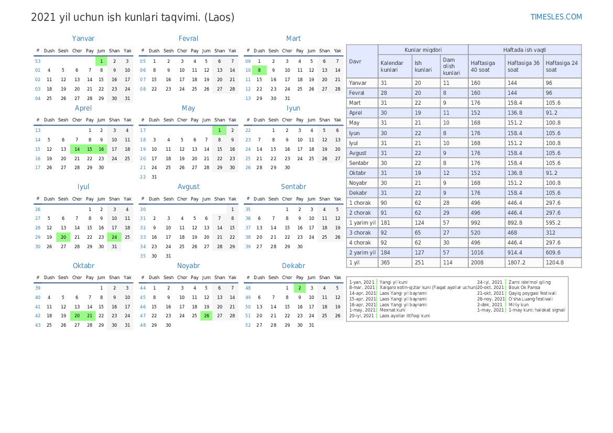Open the Dekabr month heading
This screenshot has width=613, height=433.
[x=293, y=265]
